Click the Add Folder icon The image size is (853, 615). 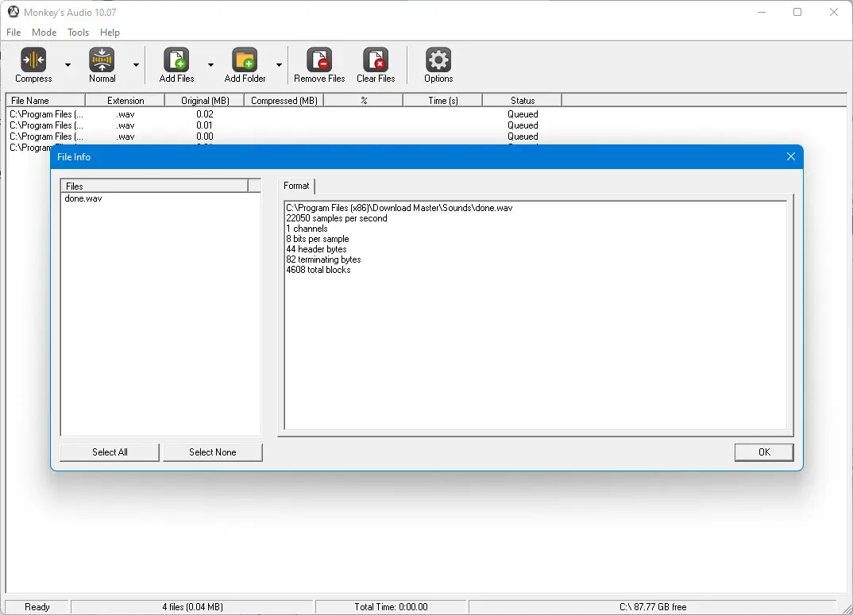click(245, 60)
